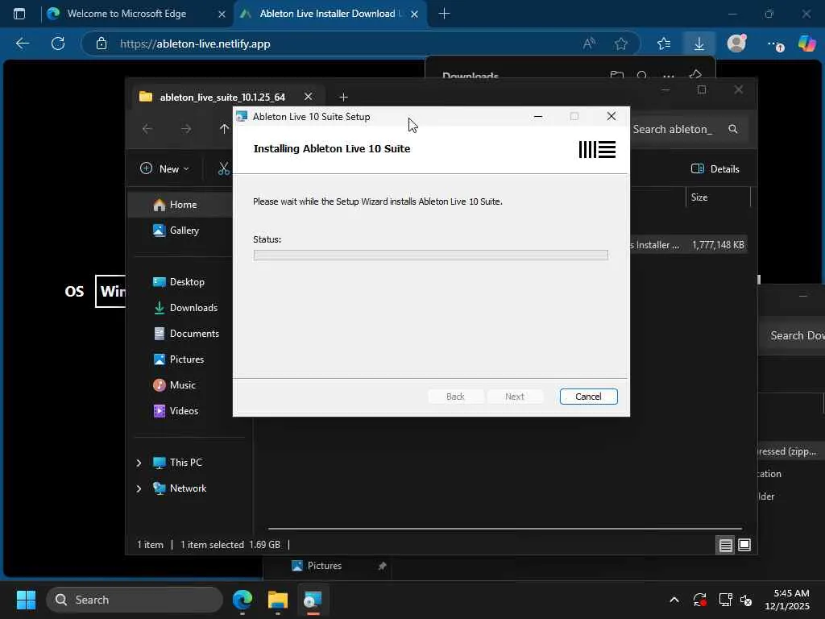
Task: Click the 1,777,148 KB file size cell
Action: pos(718,245)
